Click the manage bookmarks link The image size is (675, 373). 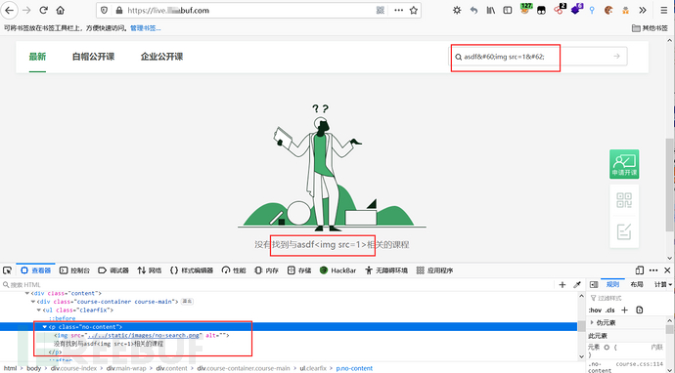[146, 28]
